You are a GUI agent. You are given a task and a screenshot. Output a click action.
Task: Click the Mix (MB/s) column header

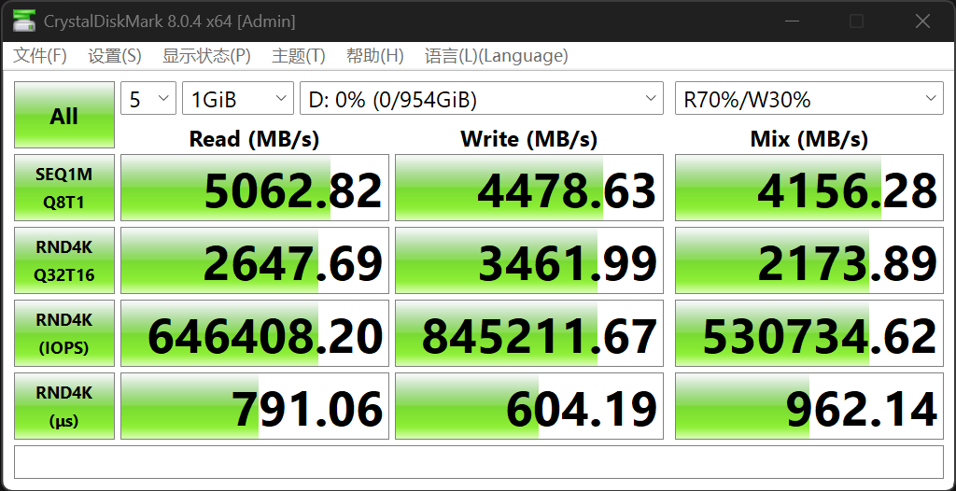click(809, 139)
